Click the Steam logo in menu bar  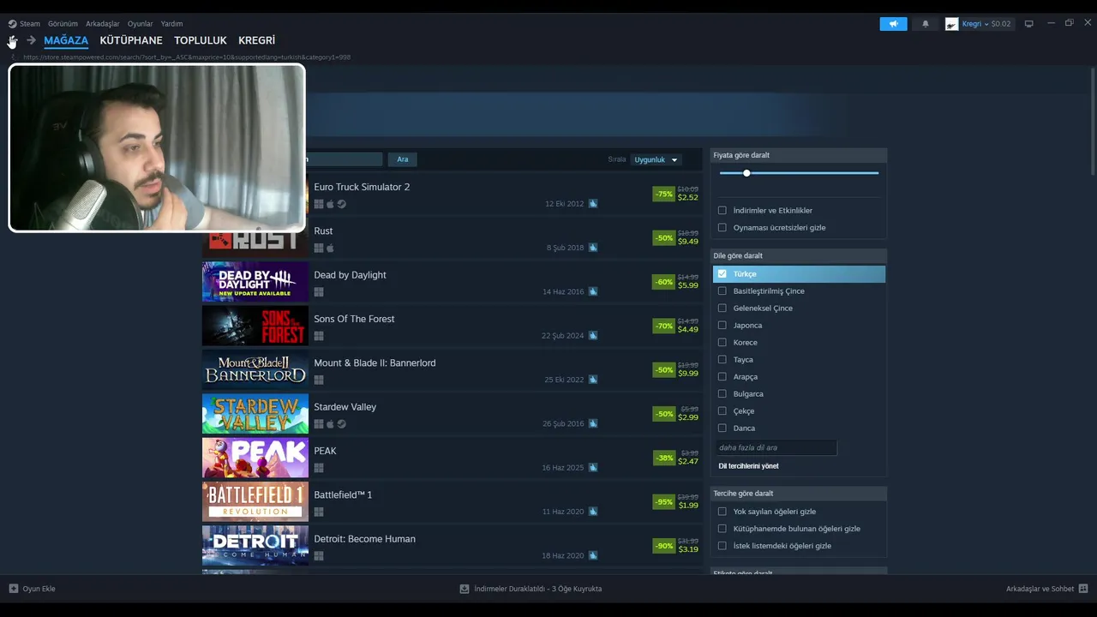pos(12,24)
